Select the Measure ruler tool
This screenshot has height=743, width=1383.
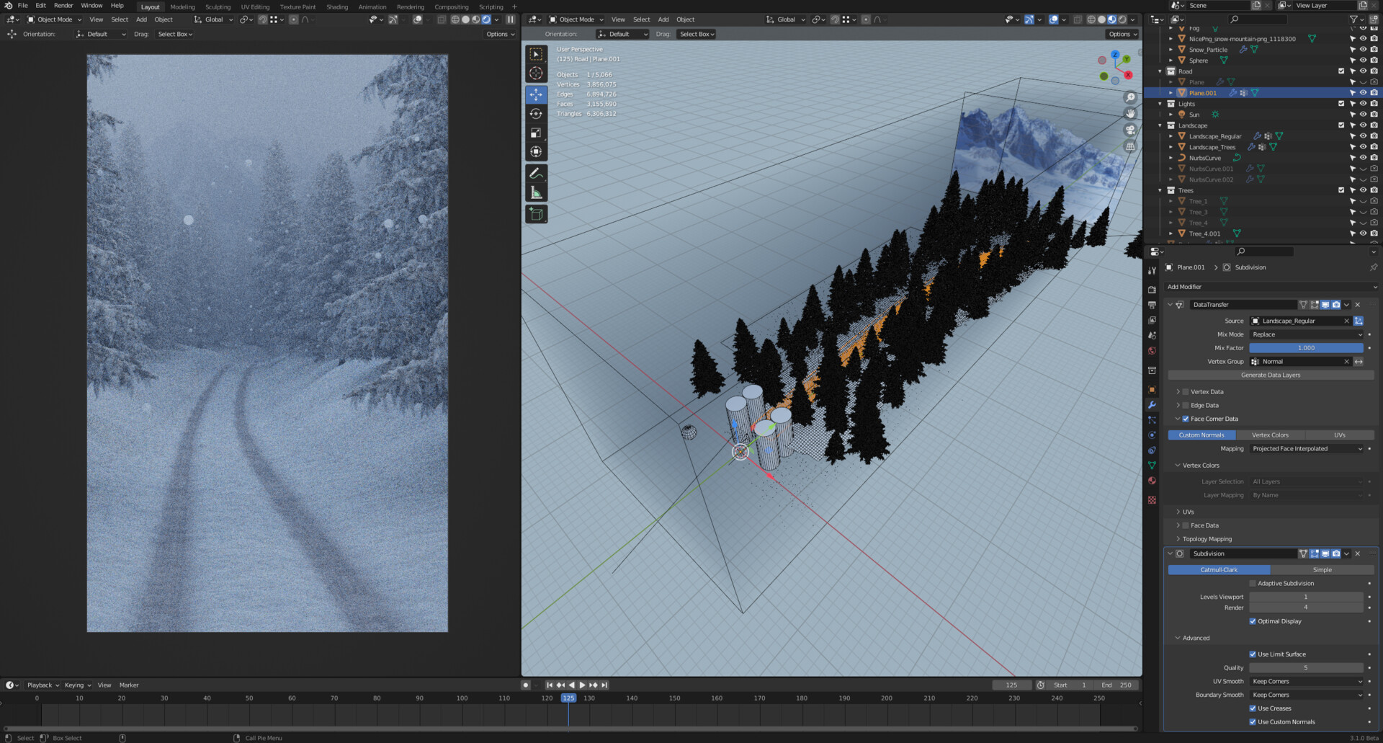tap(536, 192)
